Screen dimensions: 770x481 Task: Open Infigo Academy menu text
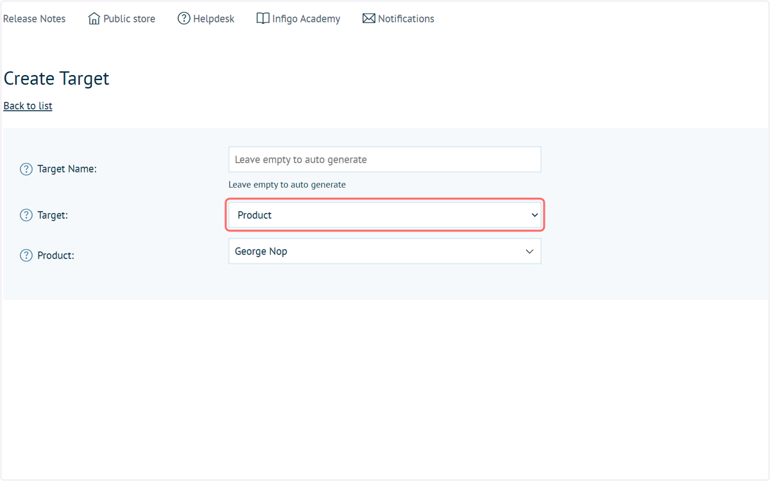(x=306, y=19)
